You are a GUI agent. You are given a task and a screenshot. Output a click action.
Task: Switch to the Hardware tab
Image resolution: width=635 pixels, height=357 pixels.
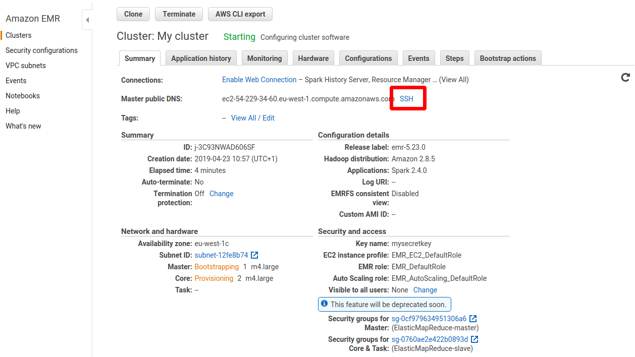point(313,58)
